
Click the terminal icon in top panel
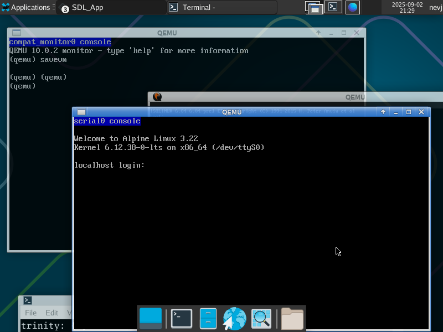coord(333,7)
